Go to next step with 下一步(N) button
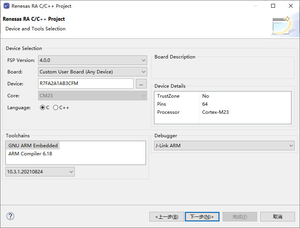 click(202, 217)
